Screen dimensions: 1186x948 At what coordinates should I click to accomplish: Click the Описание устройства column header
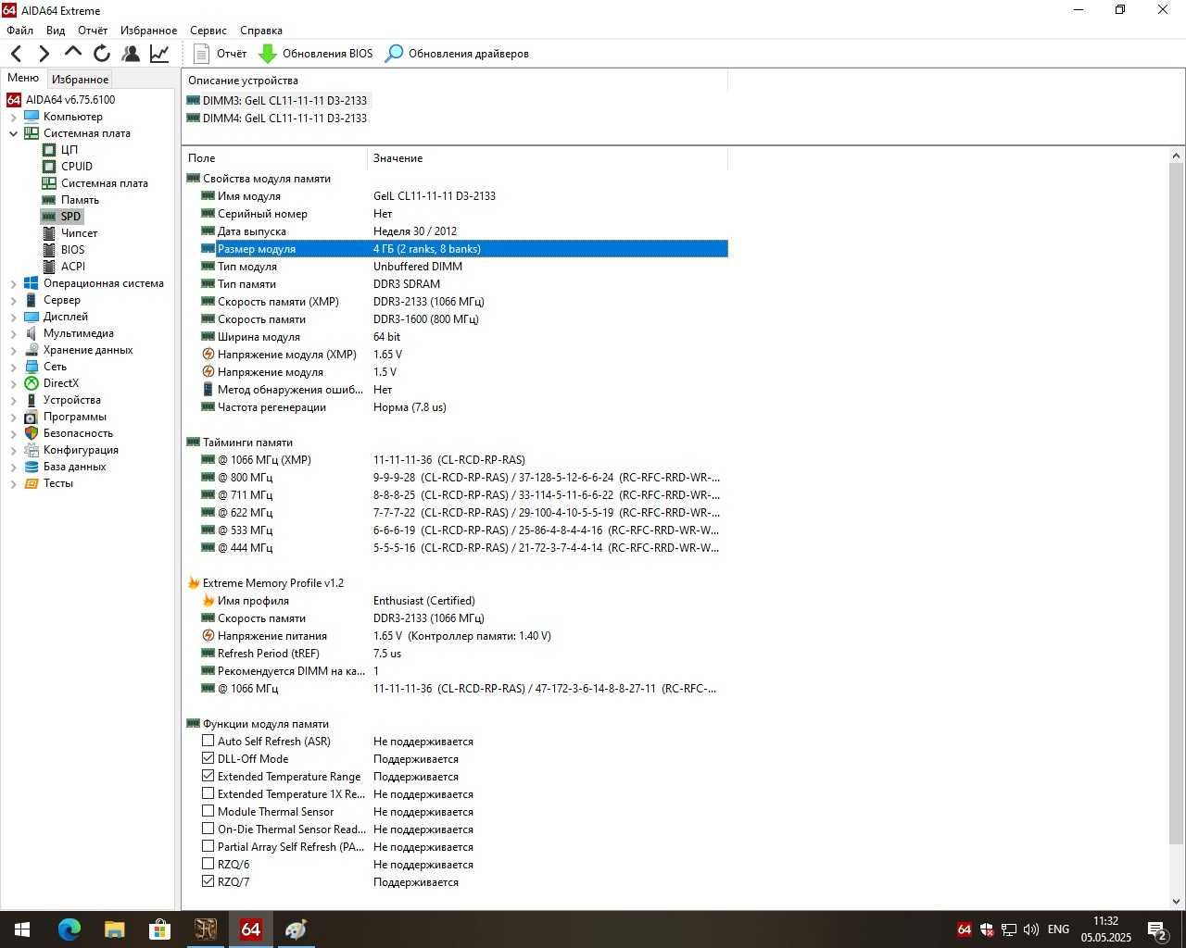click(x=454, y=81)
